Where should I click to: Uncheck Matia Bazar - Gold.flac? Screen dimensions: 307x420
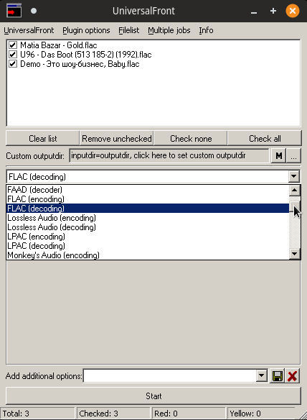[13, 45]
